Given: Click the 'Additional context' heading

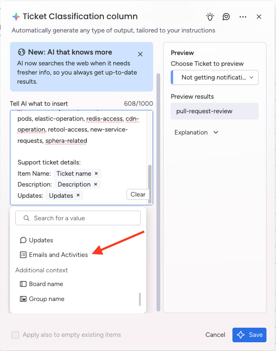Looking at the screenshot, I should 42,270.
